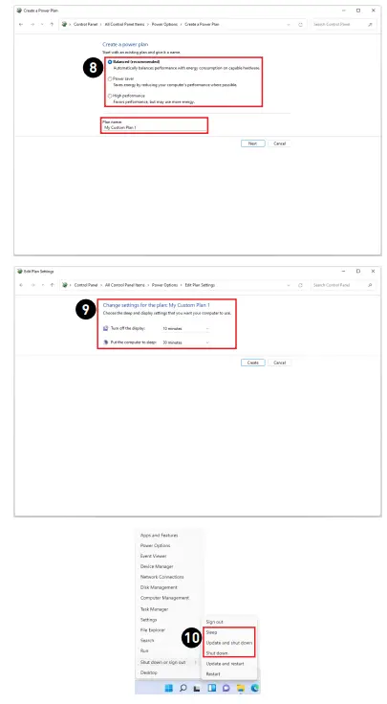Go forward in Create a Power Plan window
Viewport: 387px width, 704px height.
click(32, 24)
